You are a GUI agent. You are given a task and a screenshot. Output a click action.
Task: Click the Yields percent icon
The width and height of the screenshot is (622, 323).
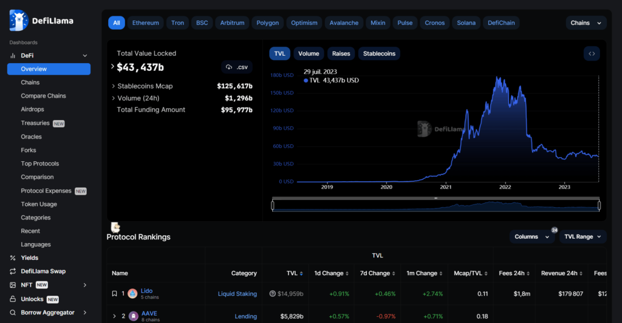coord(13,258)
